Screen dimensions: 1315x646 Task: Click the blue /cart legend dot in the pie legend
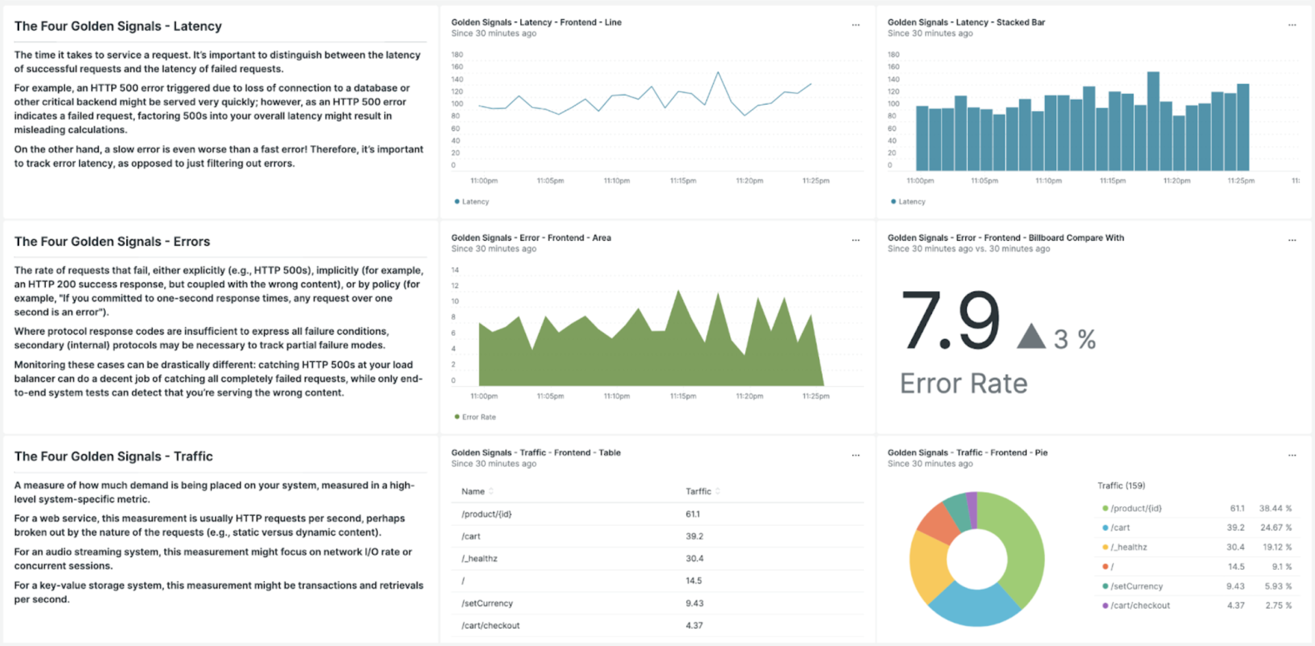pyautogui.click(x=1105, y=527)
